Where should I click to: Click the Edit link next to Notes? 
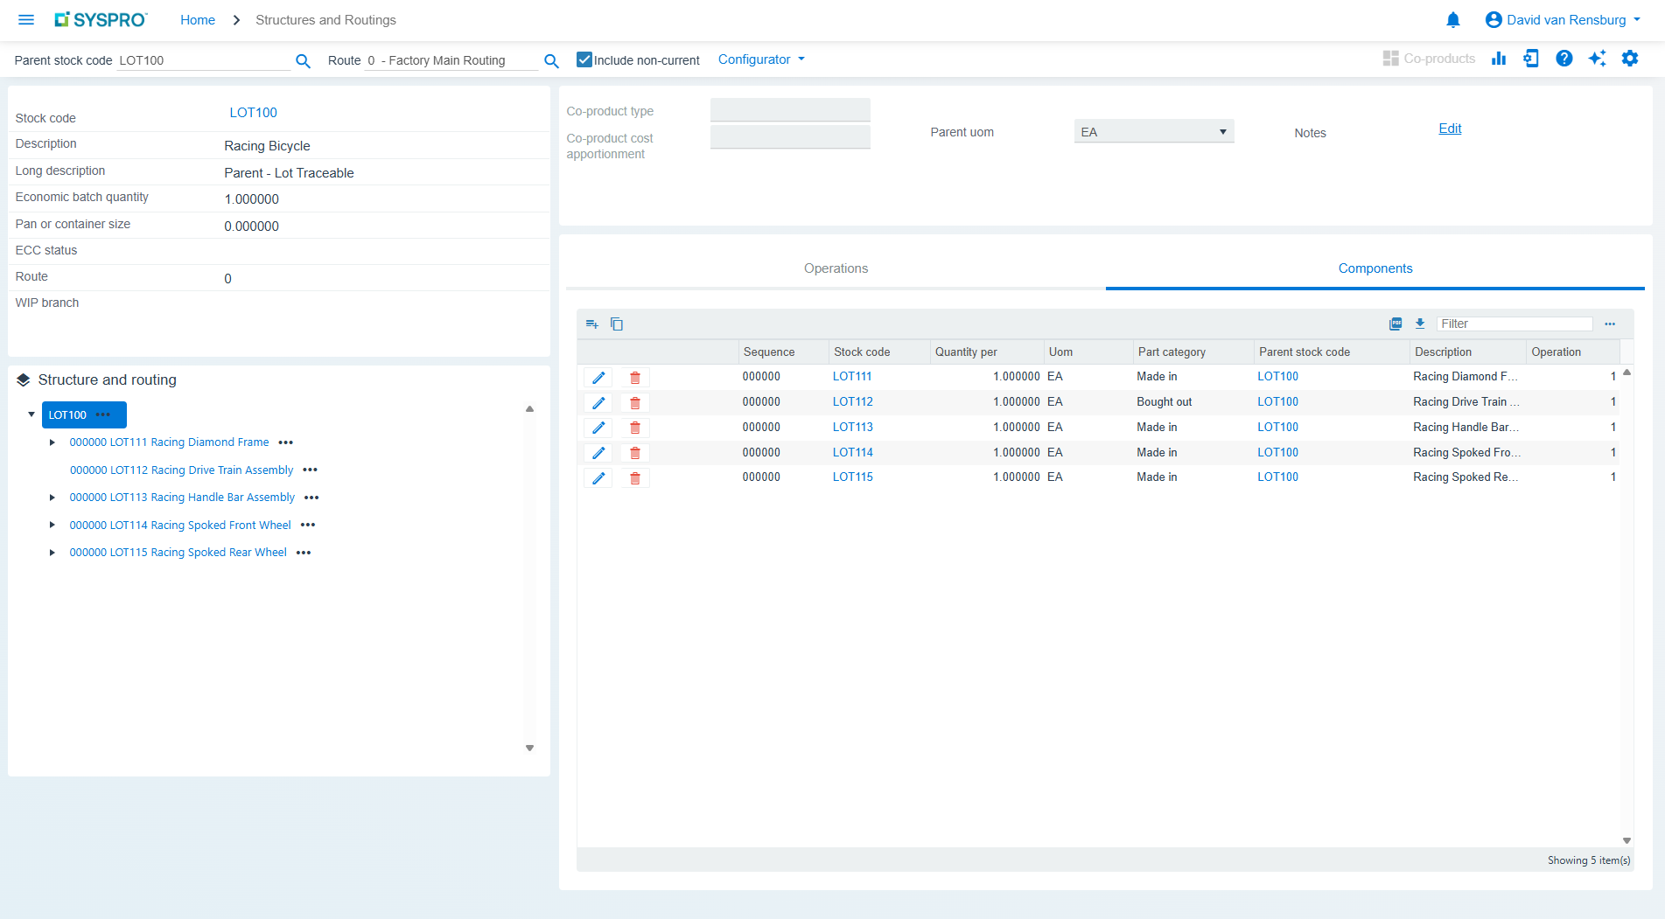point(1449,129)
